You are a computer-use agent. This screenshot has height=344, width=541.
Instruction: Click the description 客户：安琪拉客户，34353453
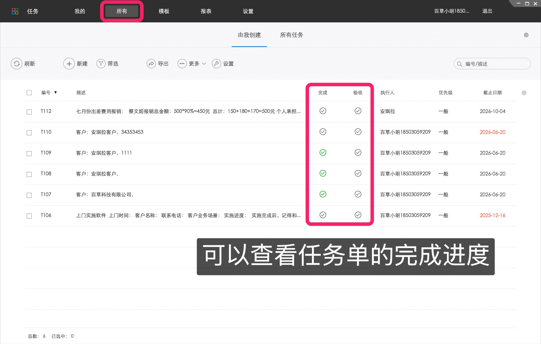click(x=110, y=132)
